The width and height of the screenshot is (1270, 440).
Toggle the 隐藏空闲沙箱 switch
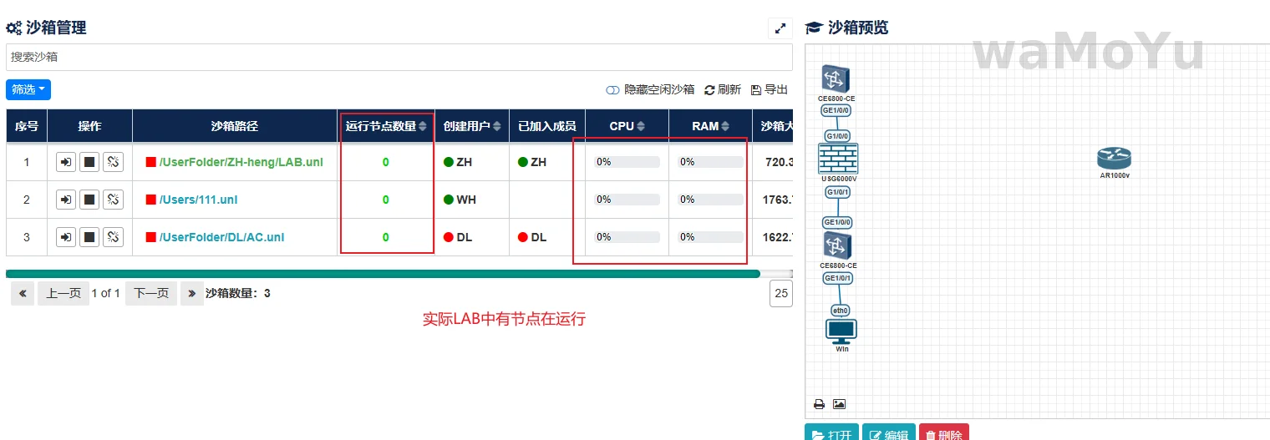click(x=612, y=90)
